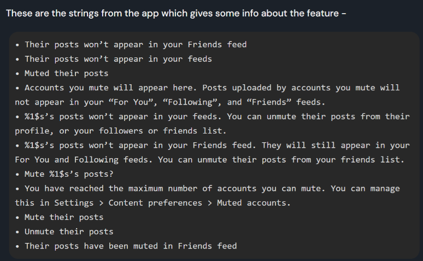Click the intro sentence about app strings
This screenshot has width=423, height=261.
176,13
